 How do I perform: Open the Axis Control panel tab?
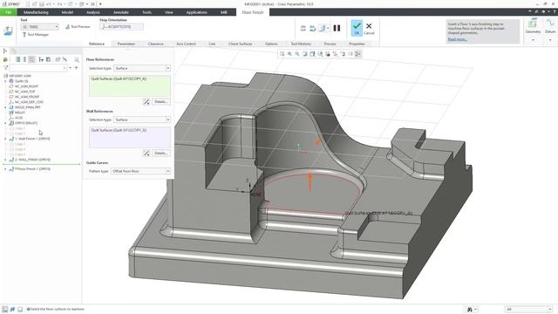click(x=186, y=44)
